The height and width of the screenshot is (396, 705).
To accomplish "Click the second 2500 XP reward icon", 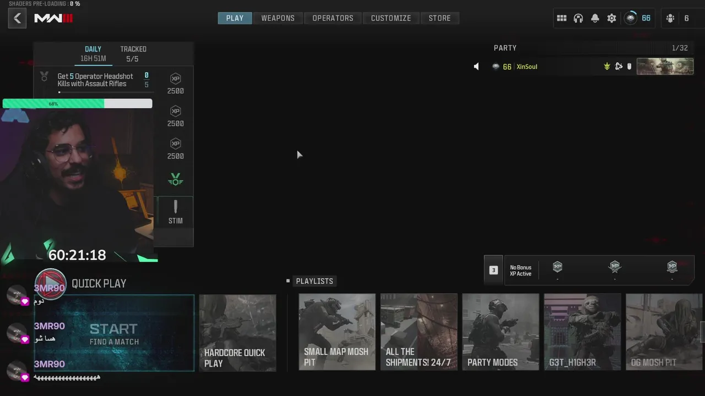I will click(176, 111).
